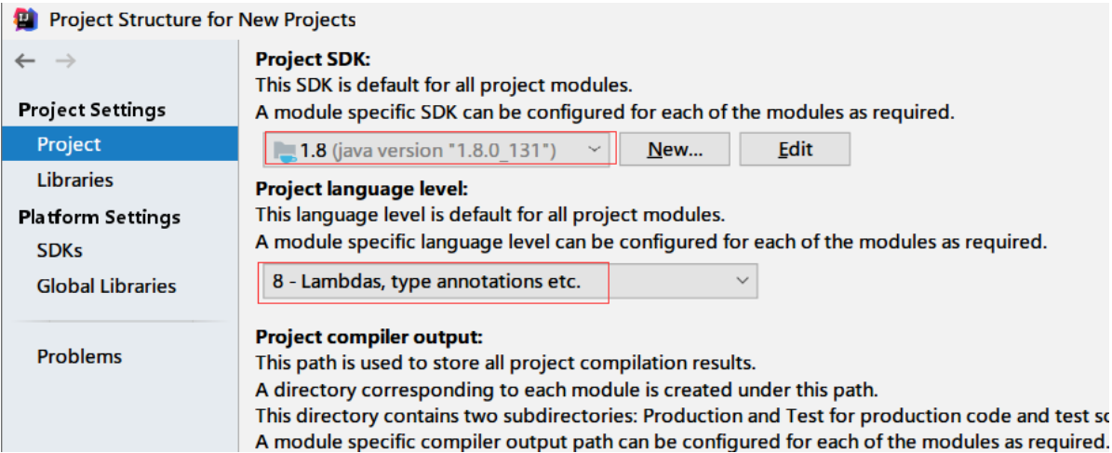
Task: Open the '8 - Lambdas, type annotations' combo box
Action: (x=507, y=281)
